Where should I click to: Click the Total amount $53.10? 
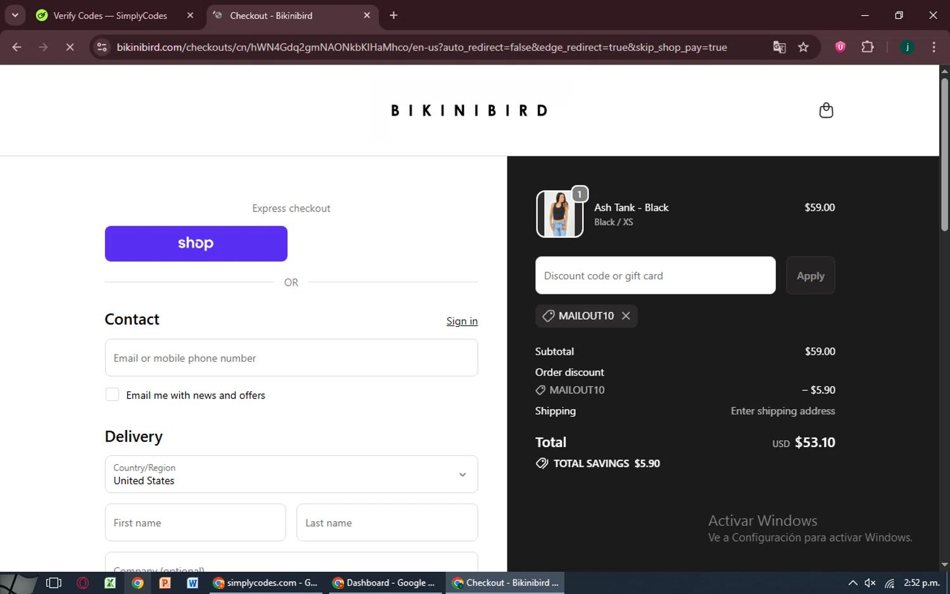[x=814, y=442]
